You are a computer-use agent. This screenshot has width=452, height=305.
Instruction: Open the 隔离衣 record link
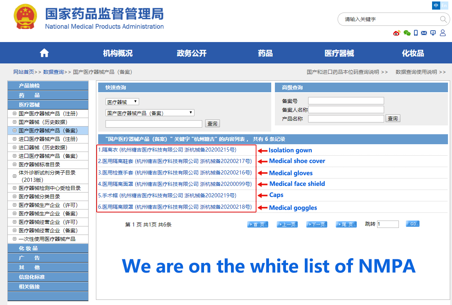point(167,150)
